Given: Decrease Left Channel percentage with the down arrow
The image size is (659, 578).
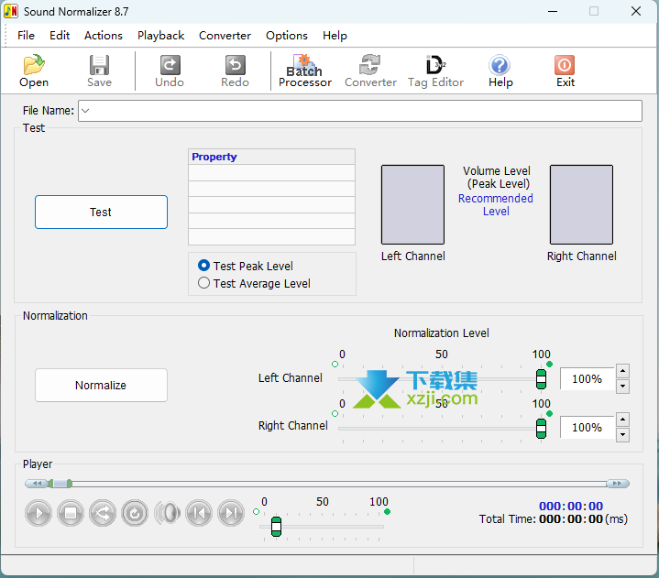Looking at the screenshot, I should tap(622, 386).
